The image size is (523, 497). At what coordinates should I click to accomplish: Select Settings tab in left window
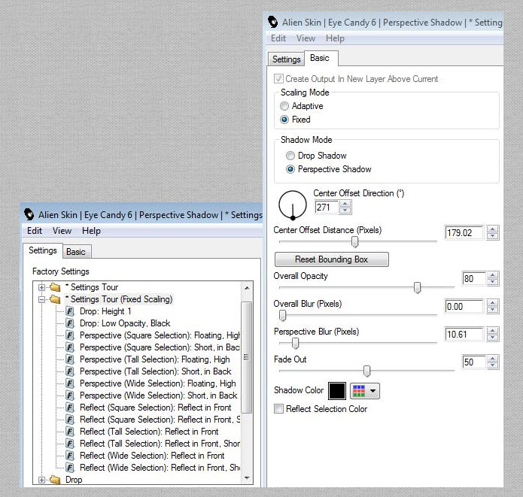coord(43,250)
